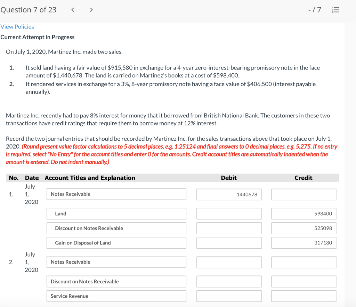Select the Current Attempt in Progress label
This screenshot has width=356, height=307.
click(37, 37)
